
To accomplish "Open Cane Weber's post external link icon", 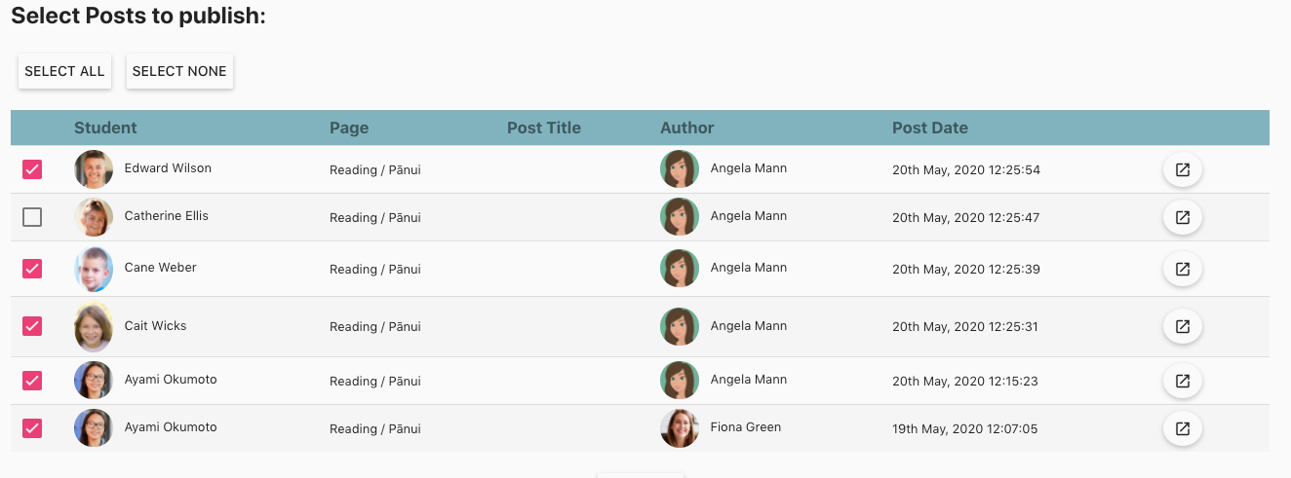I will coord(1182,269).
